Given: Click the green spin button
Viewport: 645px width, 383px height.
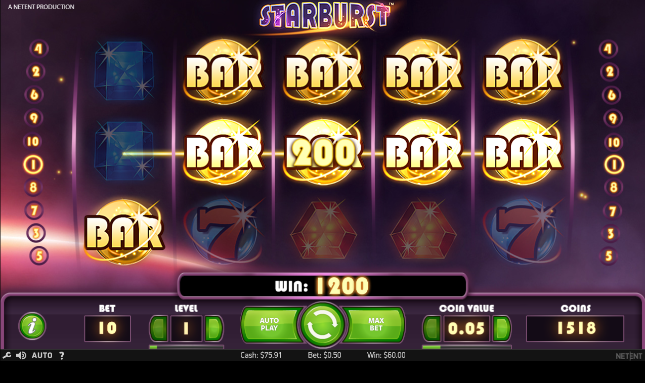Looking at the screenshot, I should click(322, 325).
